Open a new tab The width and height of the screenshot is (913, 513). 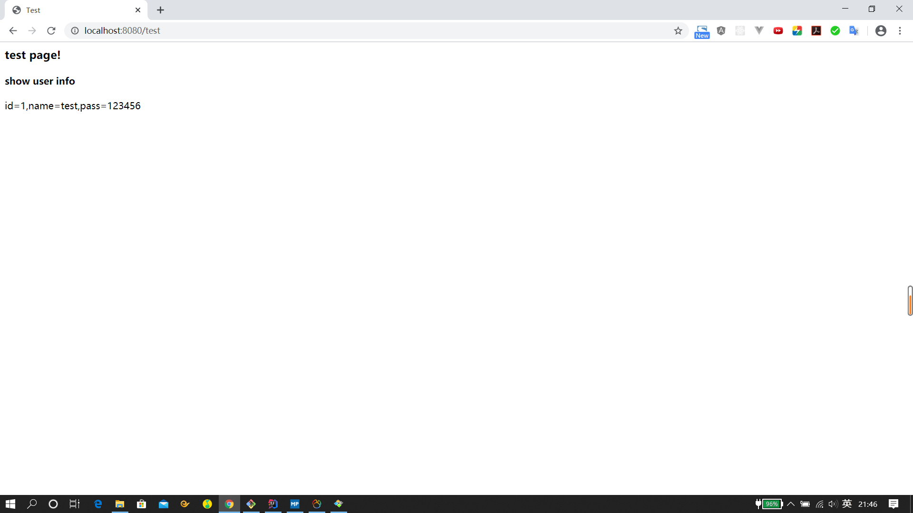[x=160, y=10]
